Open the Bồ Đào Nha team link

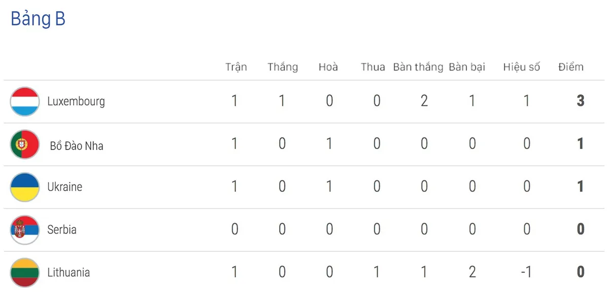77,146
